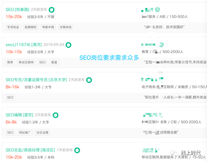Click verified shield icon on first company
Image resolution: width=207 pixels, height=162 pixels.
[x=157, y=10]
